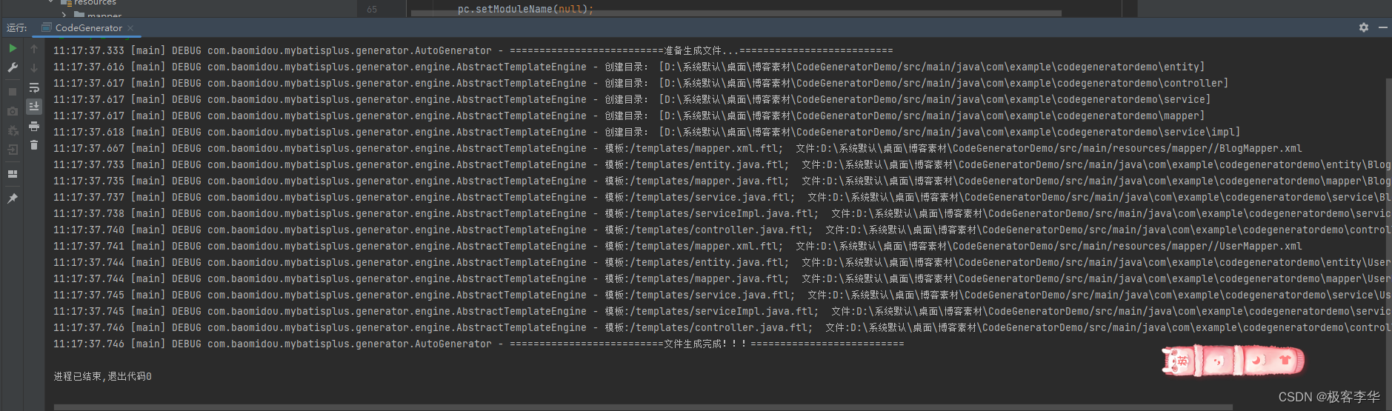Click the dump threads camera icon
Image resolution: width=1392 pixels, height=411 pixels.
click(x=13, y=111)
